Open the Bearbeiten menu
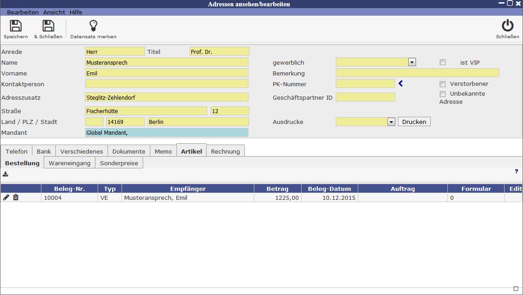 pyautogui.click(x=23, y=12)
